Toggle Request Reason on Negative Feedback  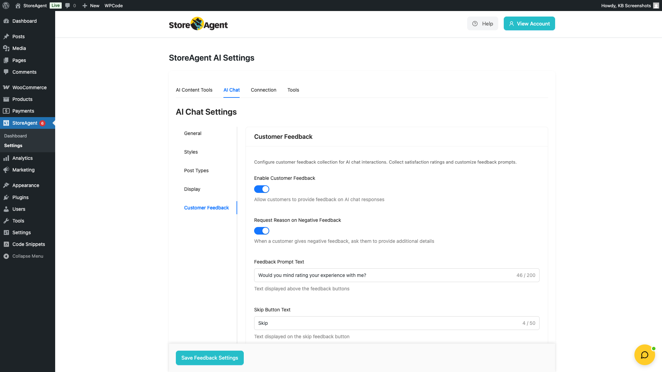click(262, 231)
